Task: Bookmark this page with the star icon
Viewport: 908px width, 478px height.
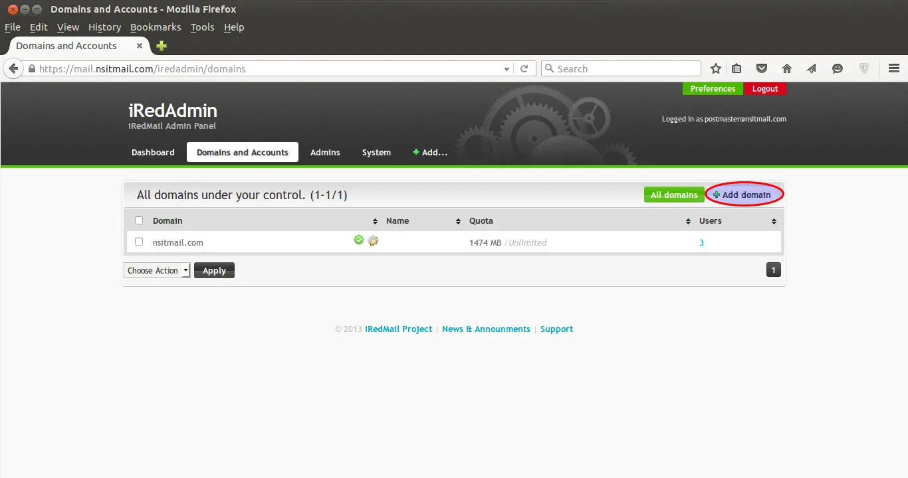Action: (716, 68)
